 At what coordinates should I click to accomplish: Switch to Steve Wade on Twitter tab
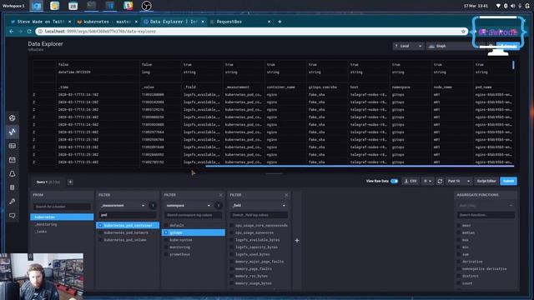pos(41,22)
